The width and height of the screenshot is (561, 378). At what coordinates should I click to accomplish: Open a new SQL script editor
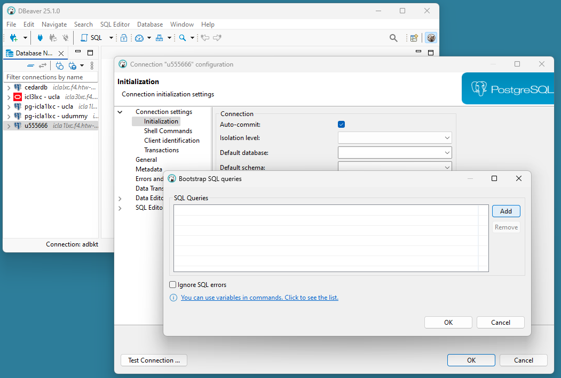[x=91, y=38]
